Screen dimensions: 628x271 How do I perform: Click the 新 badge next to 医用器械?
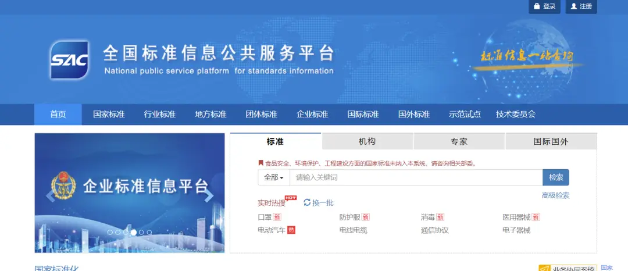click(536, 217)
